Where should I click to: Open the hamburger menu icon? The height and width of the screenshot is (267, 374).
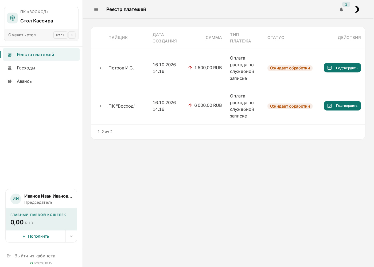pos(96,9)
